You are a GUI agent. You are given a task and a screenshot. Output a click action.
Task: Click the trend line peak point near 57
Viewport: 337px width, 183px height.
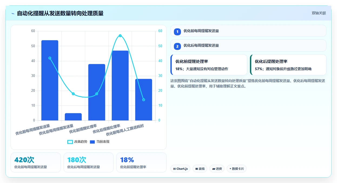120,36
